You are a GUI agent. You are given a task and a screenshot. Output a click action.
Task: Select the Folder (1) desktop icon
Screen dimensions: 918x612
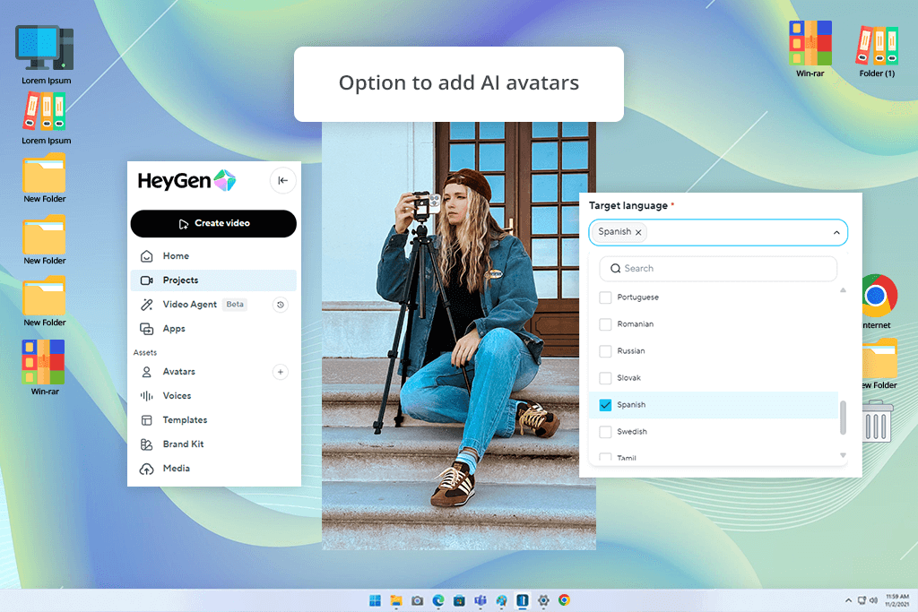(x=877, y=50)
